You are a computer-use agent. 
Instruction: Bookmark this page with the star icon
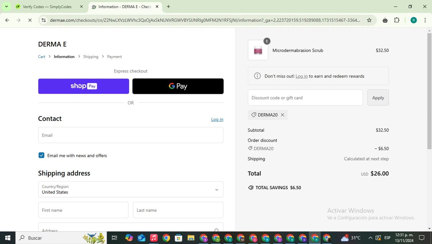[x=369, y=20]
